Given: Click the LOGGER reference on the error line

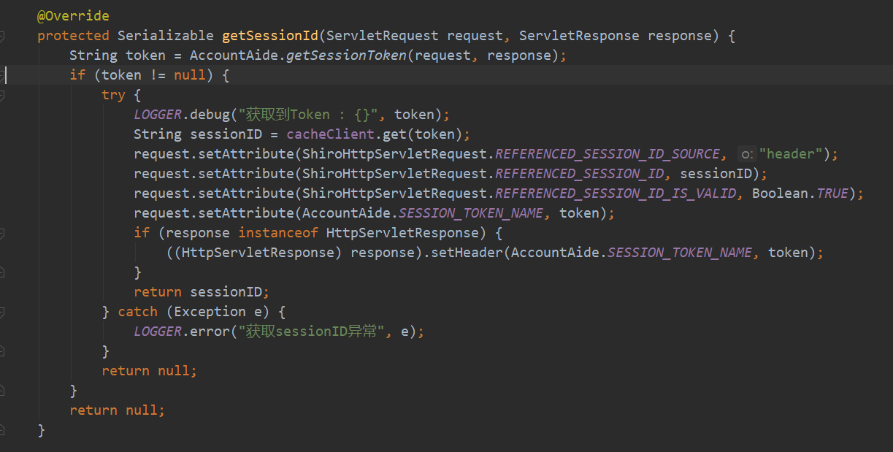Looking at the screenshot, I should (x=158, y=332).
